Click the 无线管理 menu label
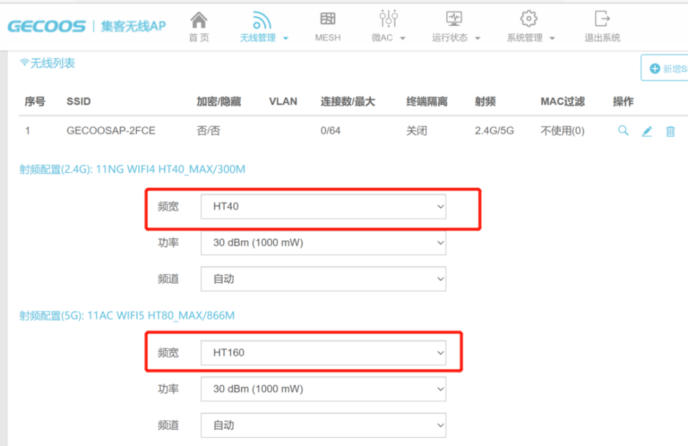 click(x=259, y=38)
